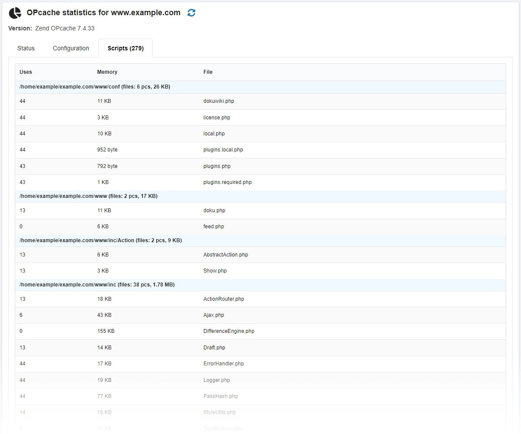Click the 17 KB memory for ErrorHandler.php
This screenshot has height=434, width=521.
click(104, 364)
